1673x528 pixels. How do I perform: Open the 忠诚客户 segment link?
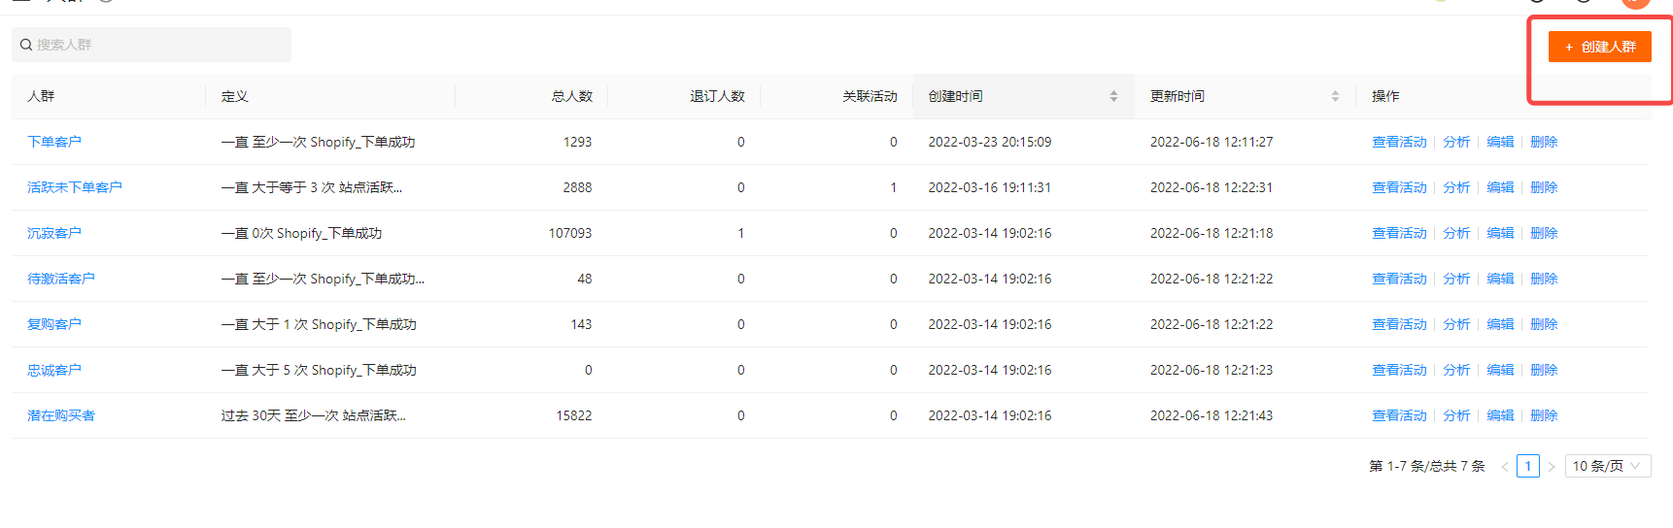pos(54,370)
